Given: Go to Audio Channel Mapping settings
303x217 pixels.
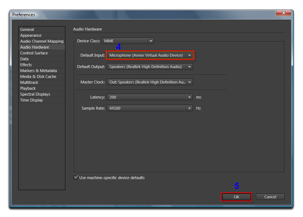Looking at the screenshot, I should pyautogui.click(x=42, y=41).
